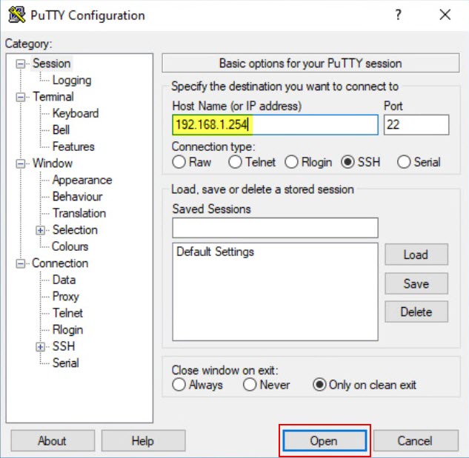
Task: Go to the Colours settings category
Action: pyautogui.click(x=70, y=246)
